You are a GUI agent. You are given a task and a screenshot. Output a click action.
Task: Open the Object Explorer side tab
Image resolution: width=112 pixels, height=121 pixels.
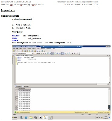click(13, 60)
